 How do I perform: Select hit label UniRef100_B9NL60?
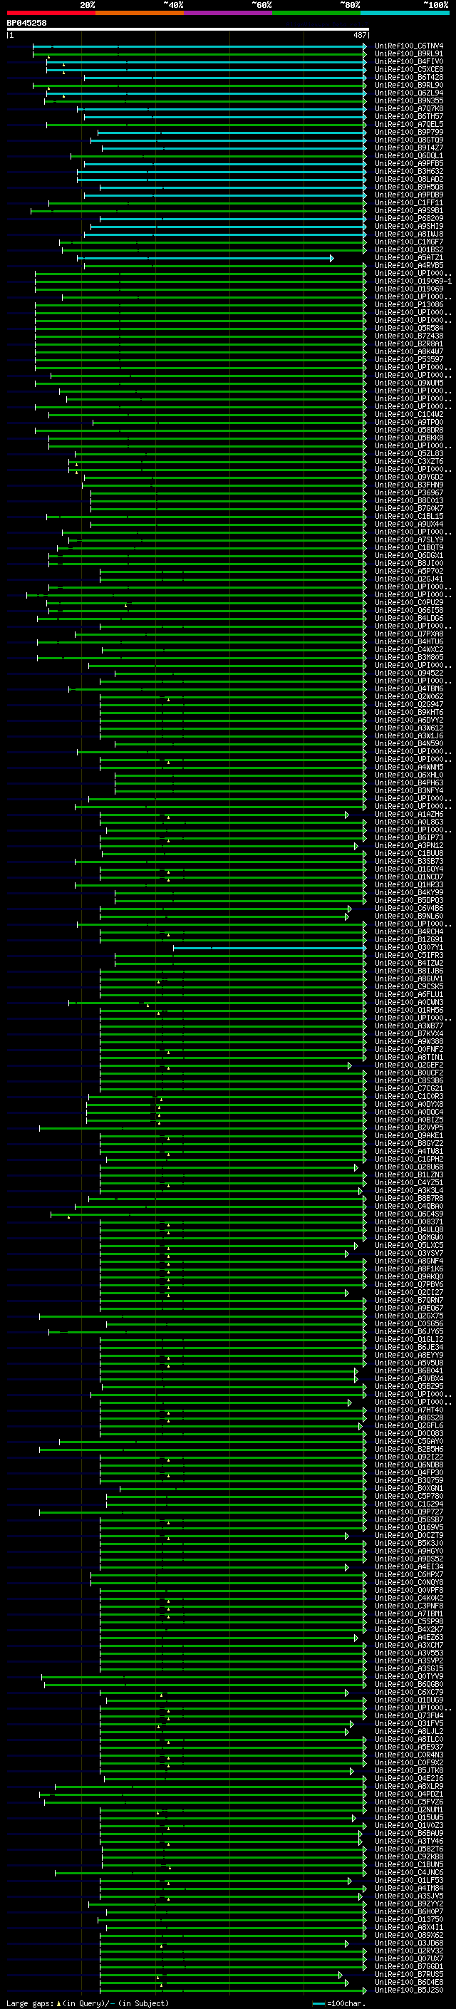point(409,916)
